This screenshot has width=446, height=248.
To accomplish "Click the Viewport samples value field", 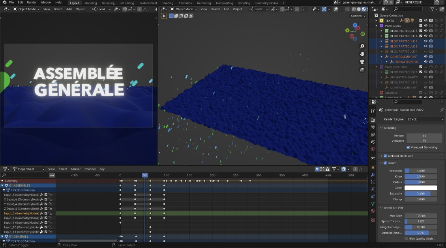I will click(x=424, y=141).
